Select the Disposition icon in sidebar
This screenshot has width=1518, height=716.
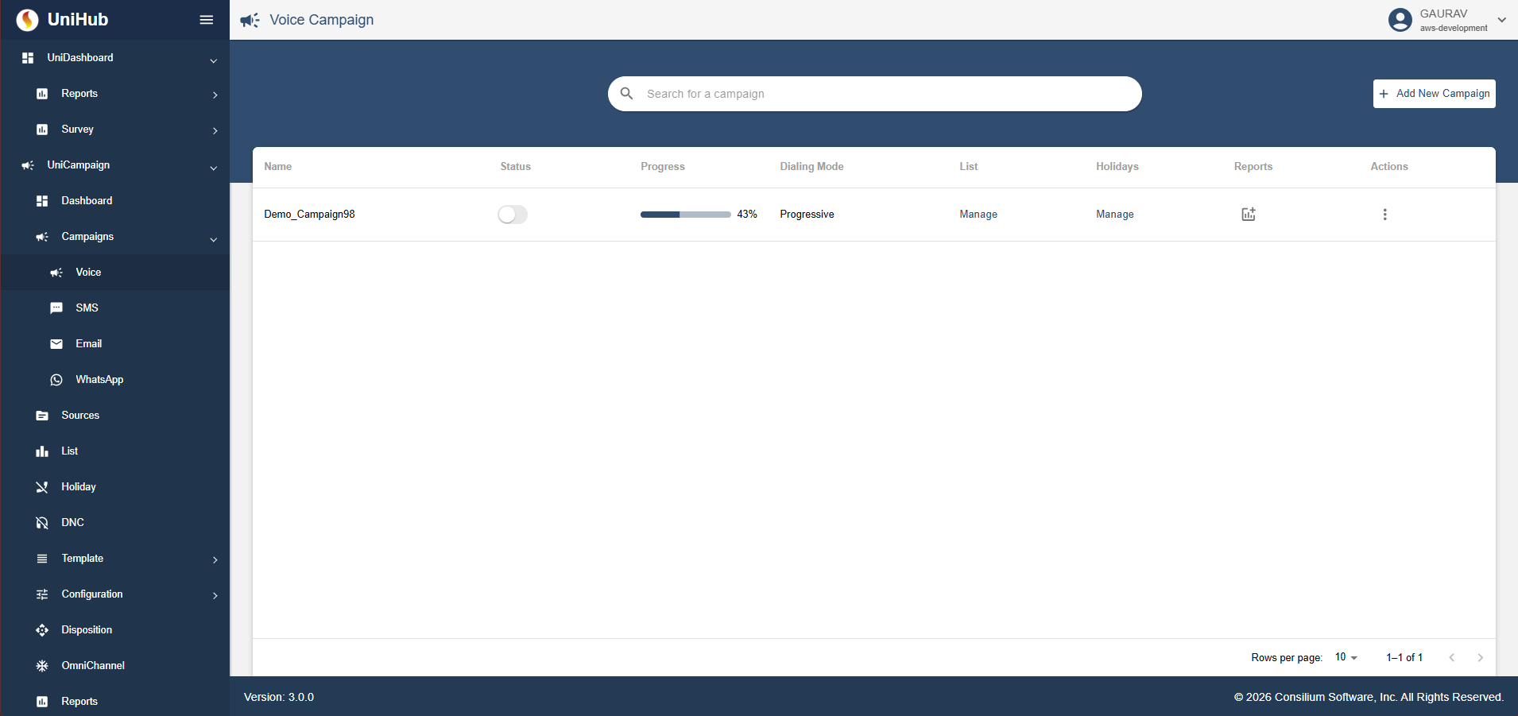41,629
